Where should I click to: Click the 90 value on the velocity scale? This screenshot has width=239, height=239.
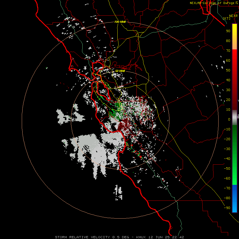[x=228, y=31]
